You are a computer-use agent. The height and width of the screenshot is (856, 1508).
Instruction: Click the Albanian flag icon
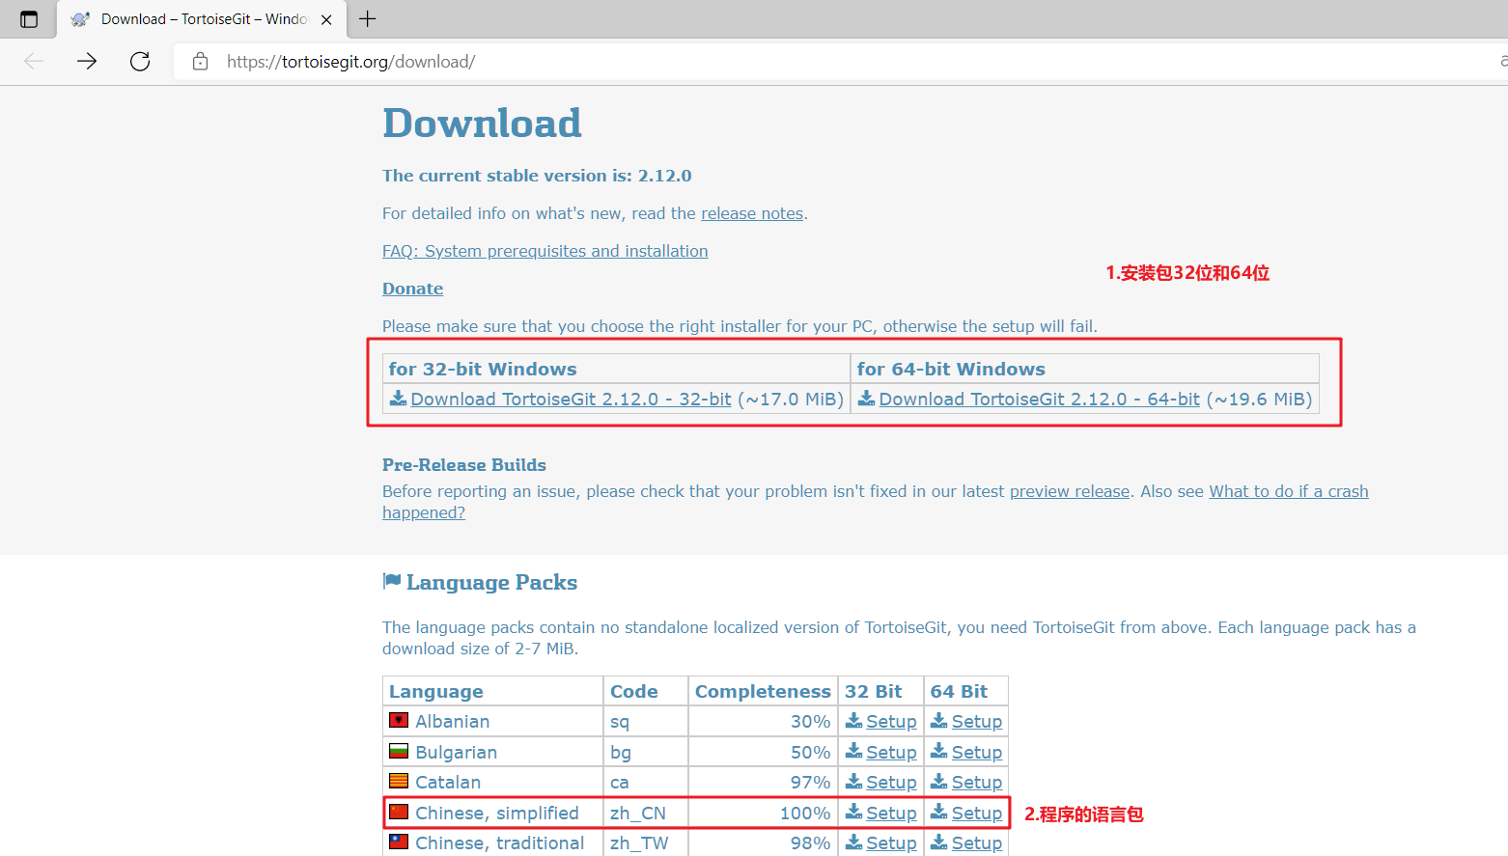(399, 720)
